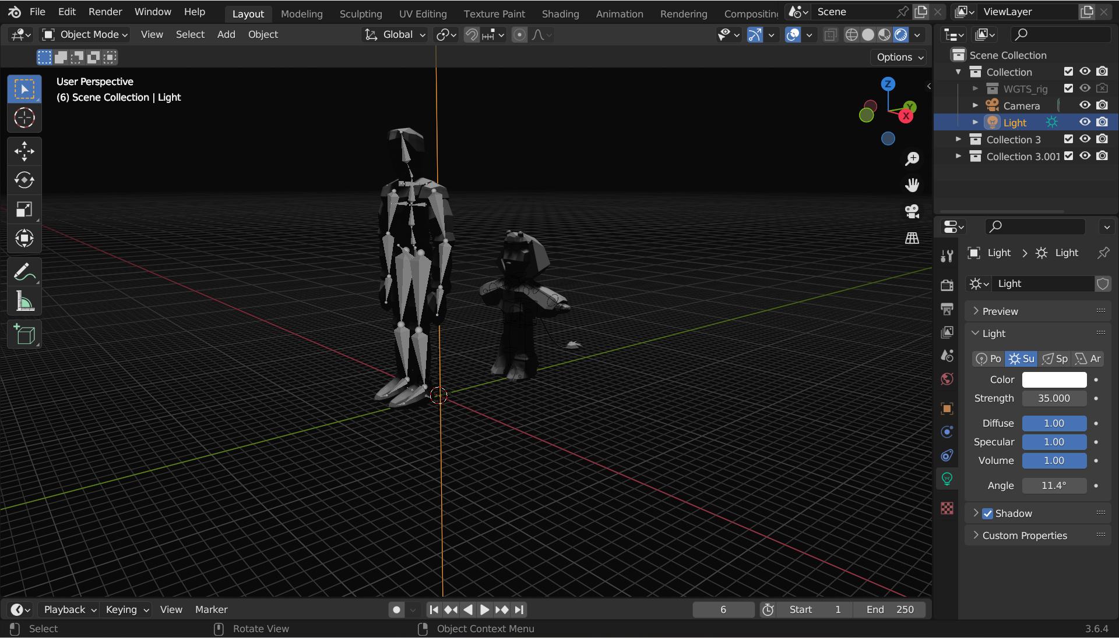The image size is (1119, 638).
Task: Adjust the Specular slider
Action: pos(1054,442)
